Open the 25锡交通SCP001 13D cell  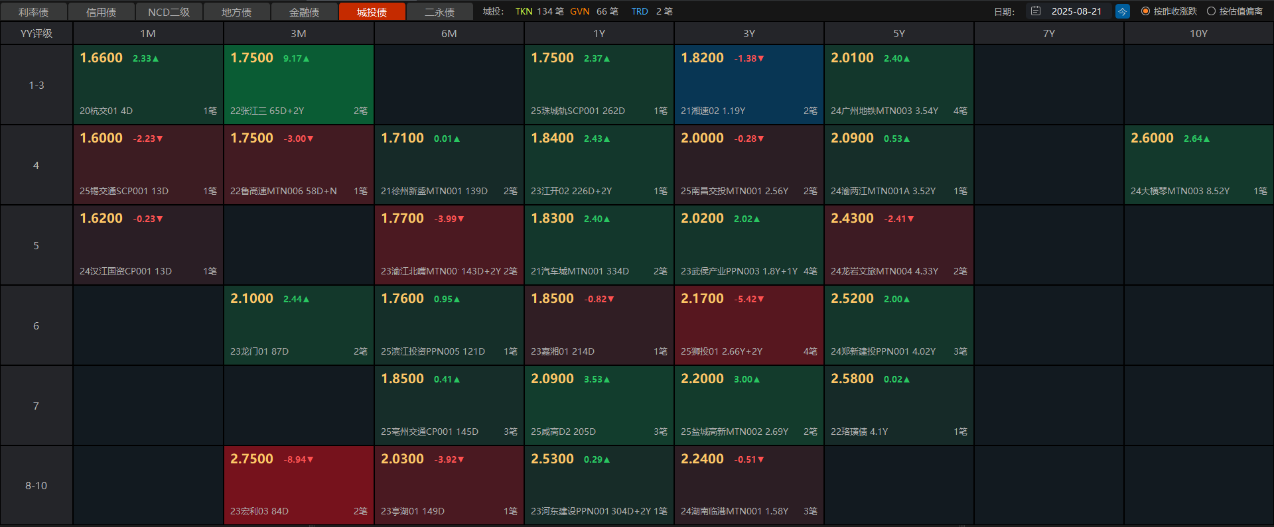pos(148,164)
